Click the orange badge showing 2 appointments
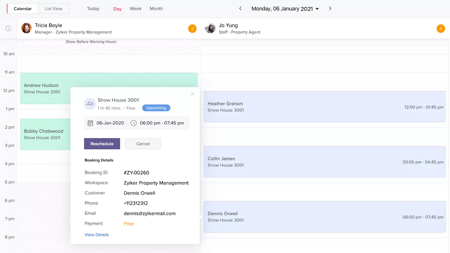The image size is (450, 253). pos(192,29)
